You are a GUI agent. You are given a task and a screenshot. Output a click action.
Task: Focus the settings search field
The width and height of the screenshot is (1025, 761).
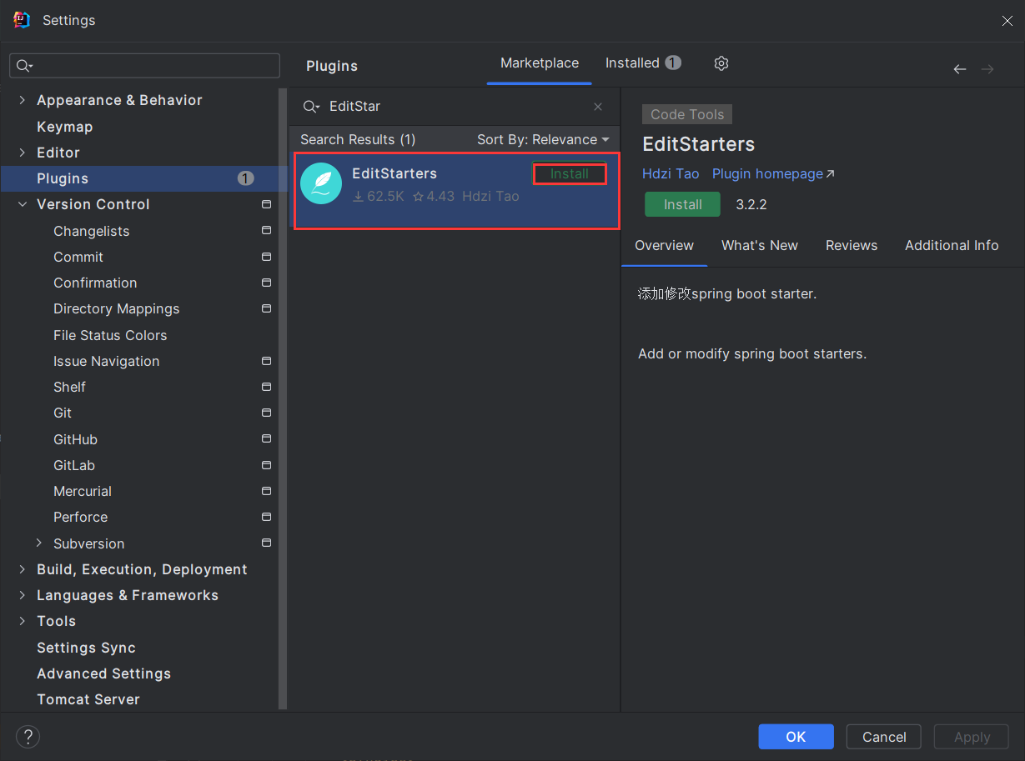click(x=145, y=66)
